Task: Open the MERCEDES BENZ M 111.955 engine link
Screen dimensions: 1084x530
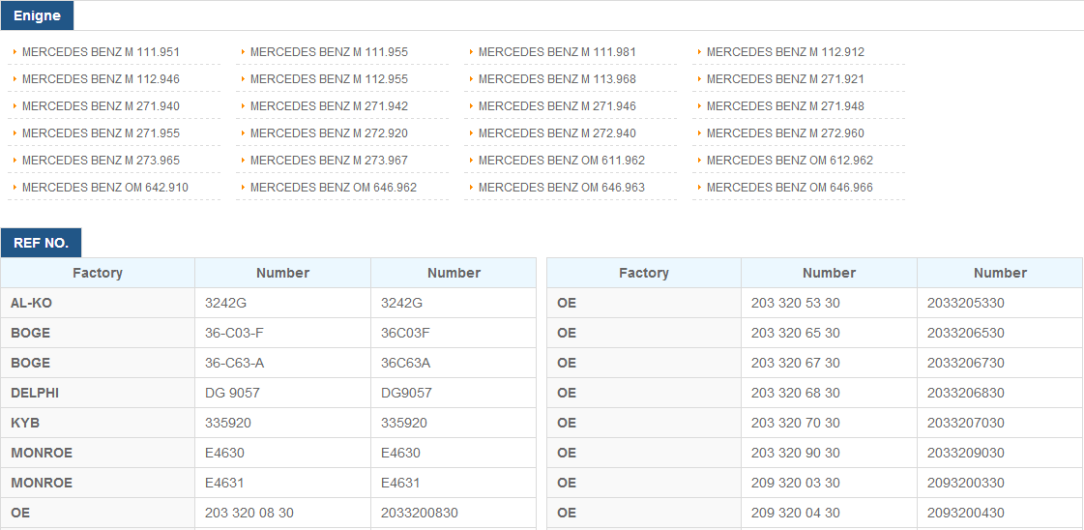Action: click(x=329, y=52)
